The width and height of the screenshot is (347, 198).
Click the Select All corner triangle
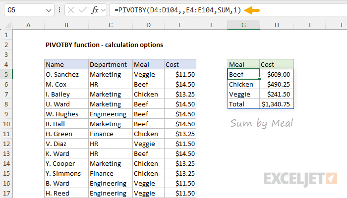pos(8,25)
